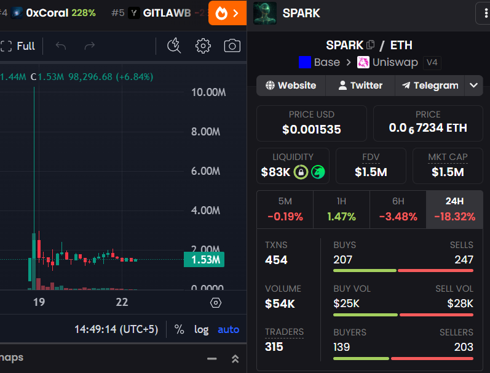Open the Website link
The width and height of the screenshot is (490, 373).
pos(291,86)
